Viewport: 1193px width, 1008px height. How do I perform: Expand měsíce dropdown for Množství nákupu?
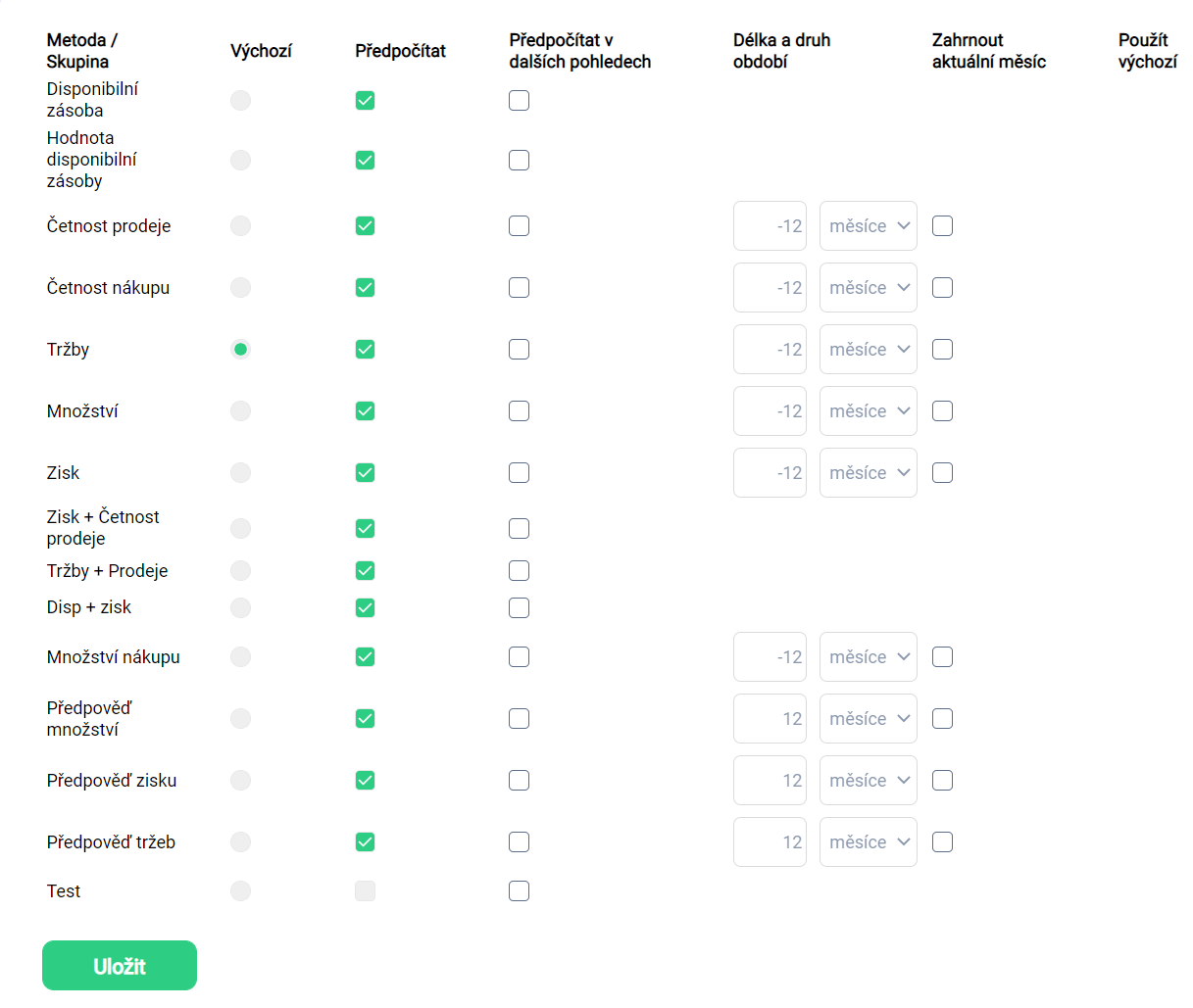click(x=869, y=657)
